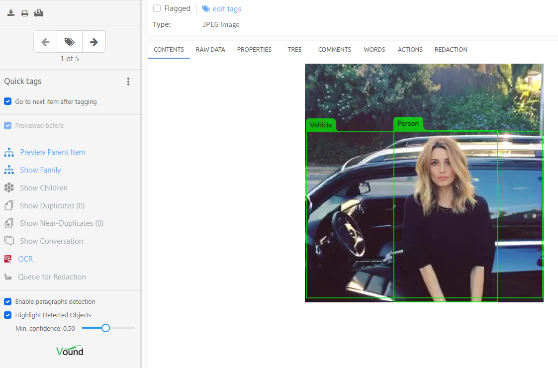Viewport: 558px width, 368px height.
Task: Switch to the RAW DATA tab
Action: [210, 50]
